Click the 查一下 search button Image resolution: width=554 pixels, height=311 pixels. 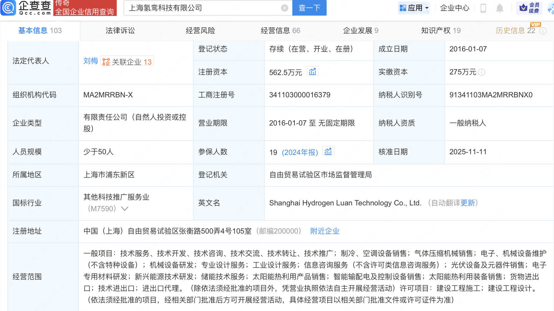click(x=309, y=8)
